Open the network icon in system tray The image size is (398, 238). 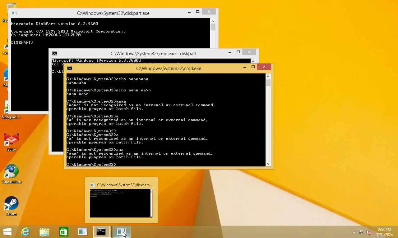pos(361,232)
